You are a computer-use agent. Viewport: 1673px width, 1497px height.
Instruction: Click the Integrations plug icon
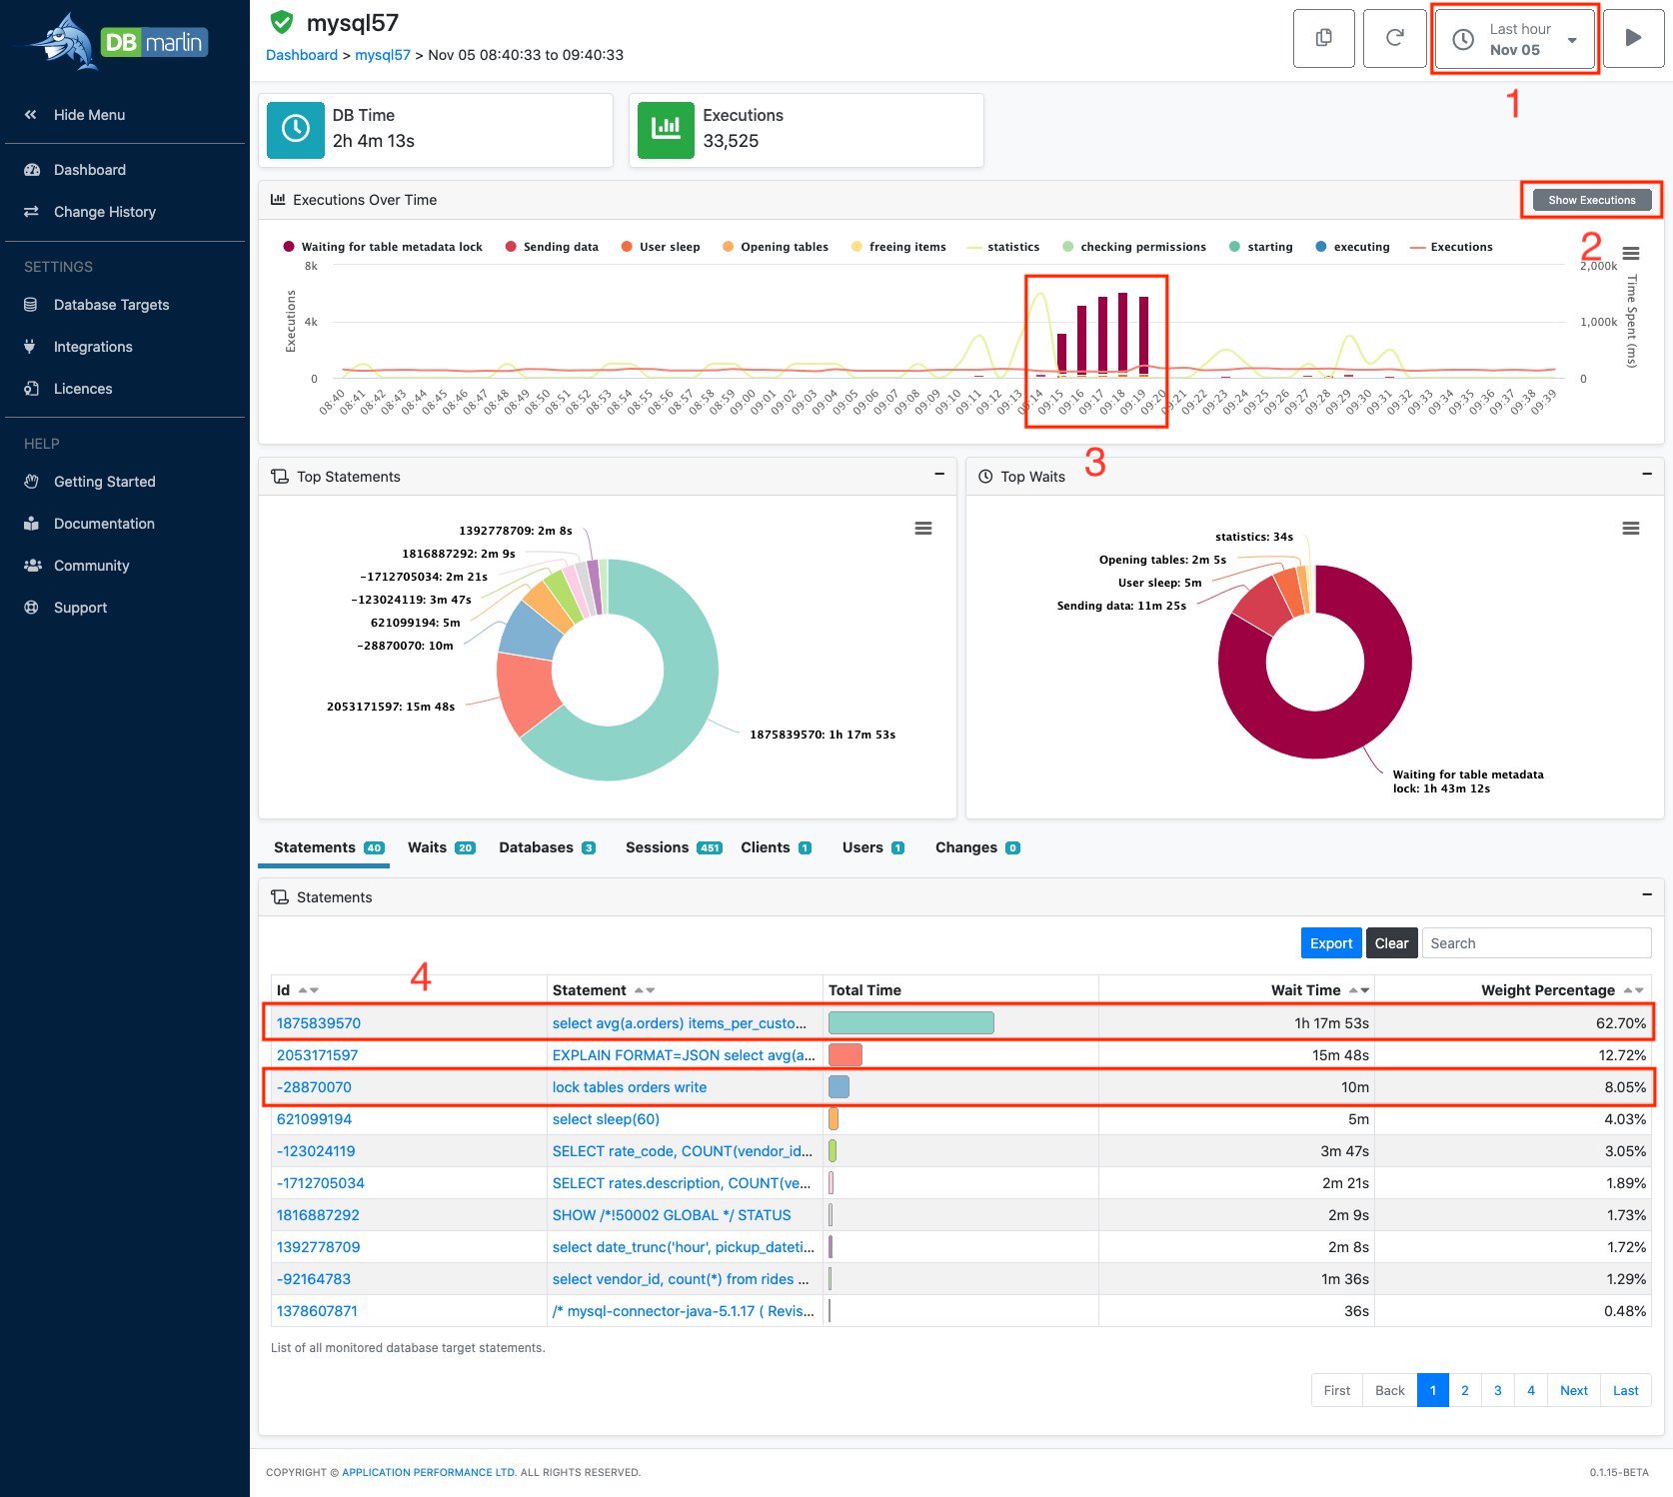30,347
